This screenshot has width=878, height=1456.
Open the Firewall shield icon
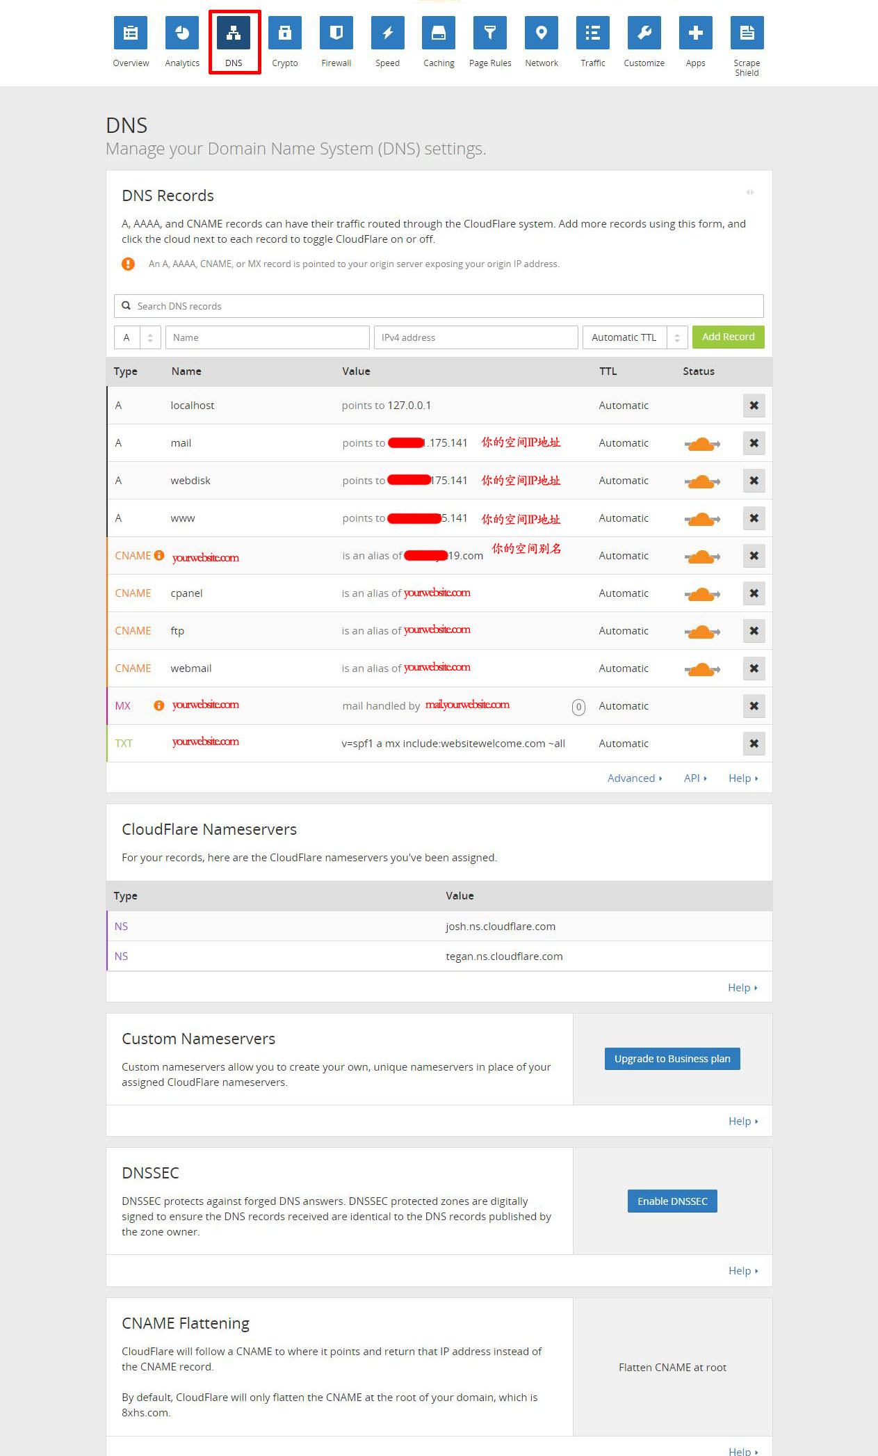pyautogui.click(x=336, y=33)
